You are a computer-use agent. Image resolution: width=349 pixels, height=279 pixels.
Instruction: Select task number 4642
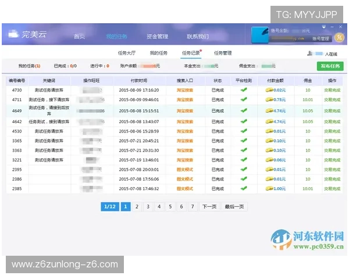pos(17,121)
